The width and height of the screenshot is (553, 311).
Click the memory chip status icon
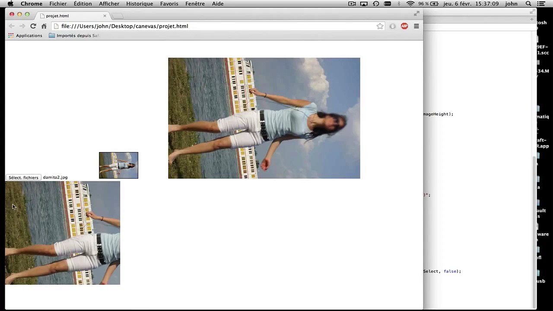tap(388, 4)
